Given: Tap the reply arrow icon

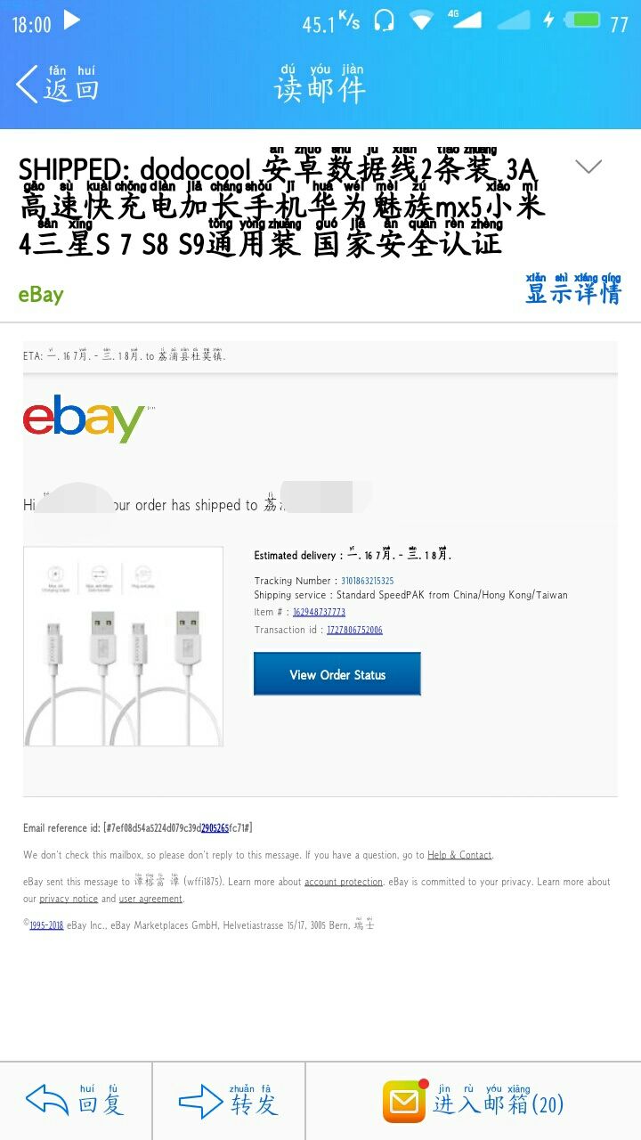Looking at the screenshot, I should pos(47,1101).
